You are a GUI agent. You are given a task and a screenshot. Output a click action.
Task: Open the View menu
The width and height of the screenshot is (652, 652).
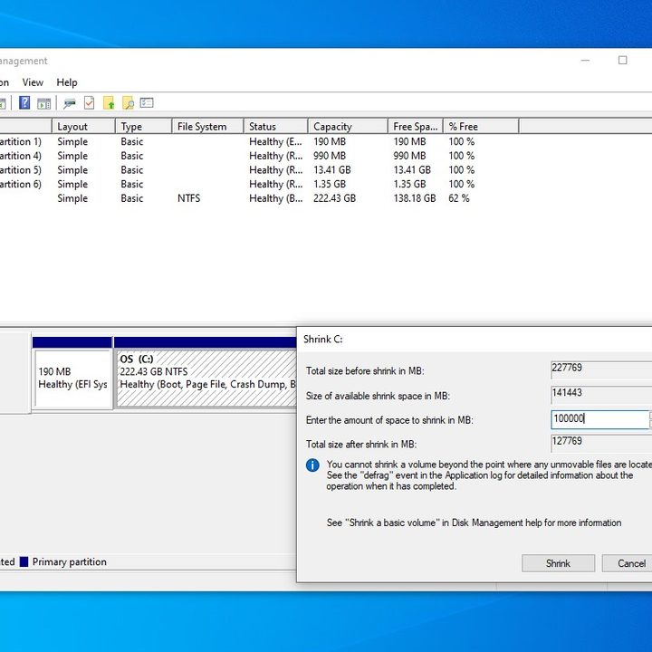[33, 82]
